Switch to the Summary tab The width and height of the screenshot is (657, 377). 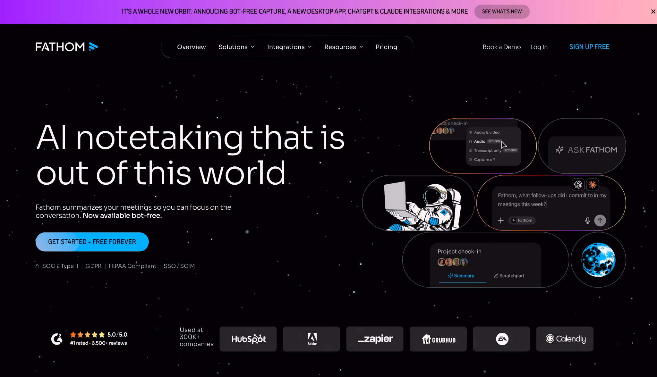461,276
